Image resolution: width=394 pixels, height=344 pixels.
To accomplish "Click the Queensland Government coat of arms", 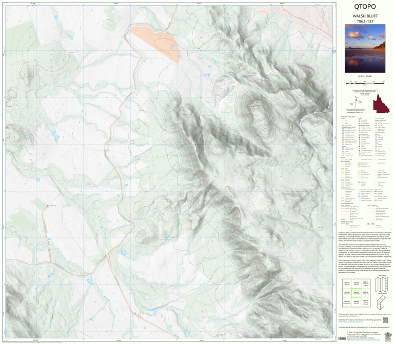I will tap(388, 336).
